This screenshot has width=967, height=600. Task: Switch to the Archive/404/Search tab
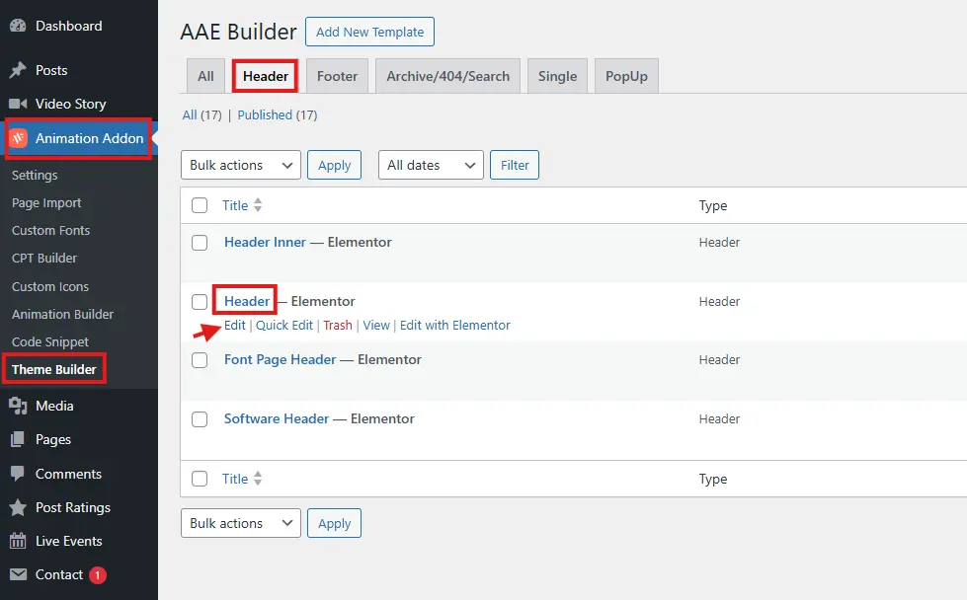[447, 76]
